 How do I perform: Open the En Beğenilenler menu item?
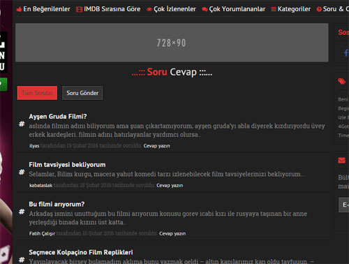tap(43, 9)
